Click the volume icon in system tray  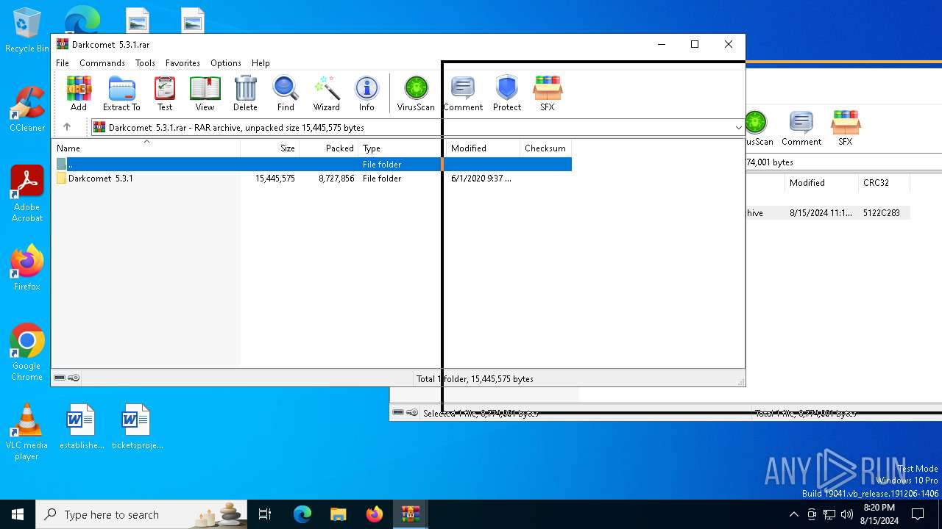[847, 514]
